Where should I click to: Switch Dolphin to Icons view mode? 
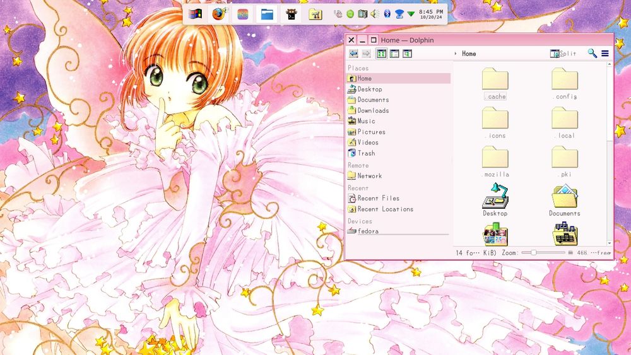click(x=381, y=54)
